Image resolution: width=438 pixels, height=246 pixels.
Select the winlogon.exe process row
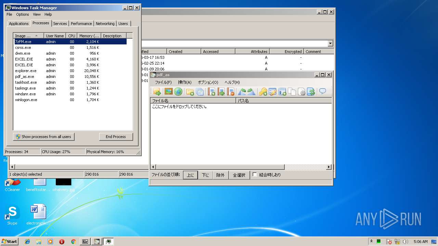coord(70,100)
